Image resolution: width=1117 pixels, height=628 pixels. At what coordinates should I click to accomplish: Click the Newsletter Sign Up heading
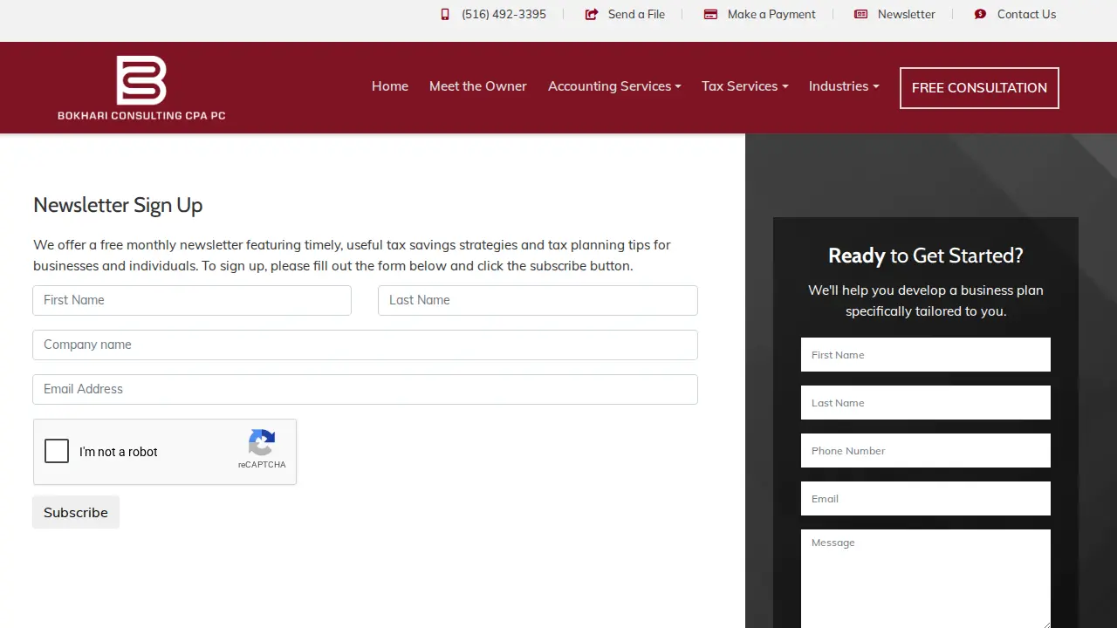pyautogui.click(x=118, y=205)
